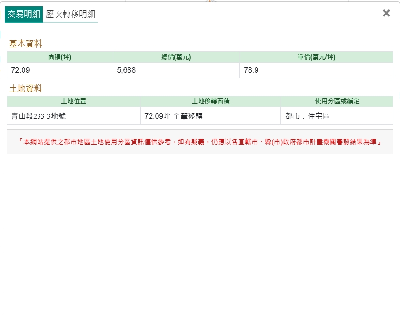Select the unit price value 78.9
Screen dimensions: 400x330
(251, 70)
